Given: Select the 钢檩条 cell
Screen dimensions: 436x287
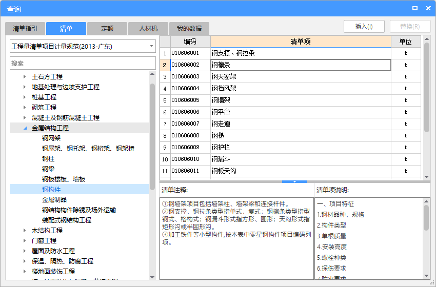Looking at the screenshot, I should tap(301, 65).
